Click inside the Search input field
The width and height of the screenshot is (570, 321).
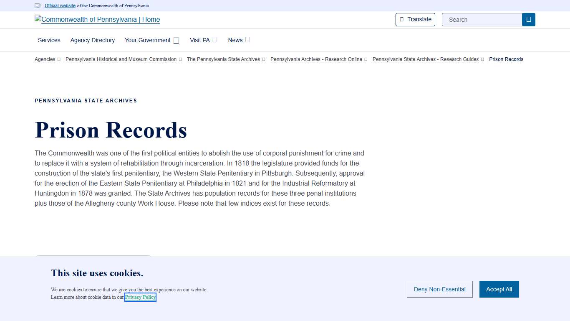pos(482,19)
